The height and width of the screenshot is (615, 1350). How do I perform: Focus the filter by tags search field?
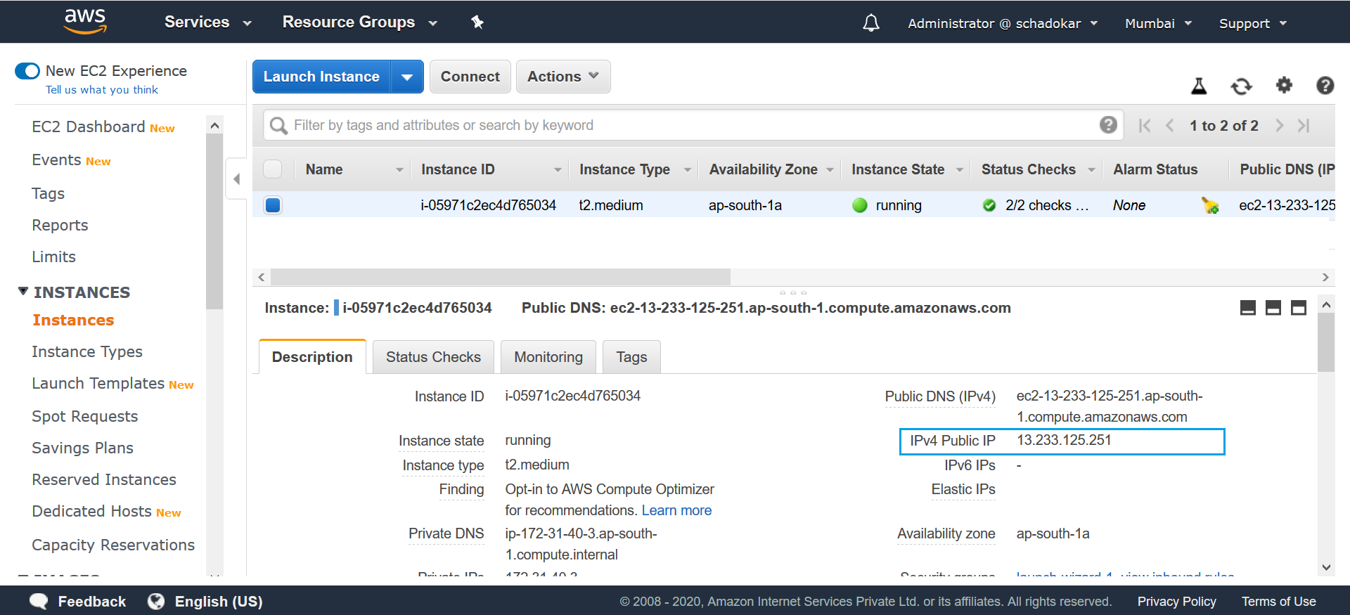(693, 125)
